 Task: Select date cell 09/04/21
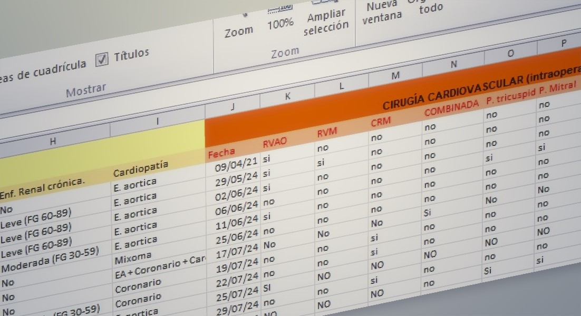coord(236,164)
